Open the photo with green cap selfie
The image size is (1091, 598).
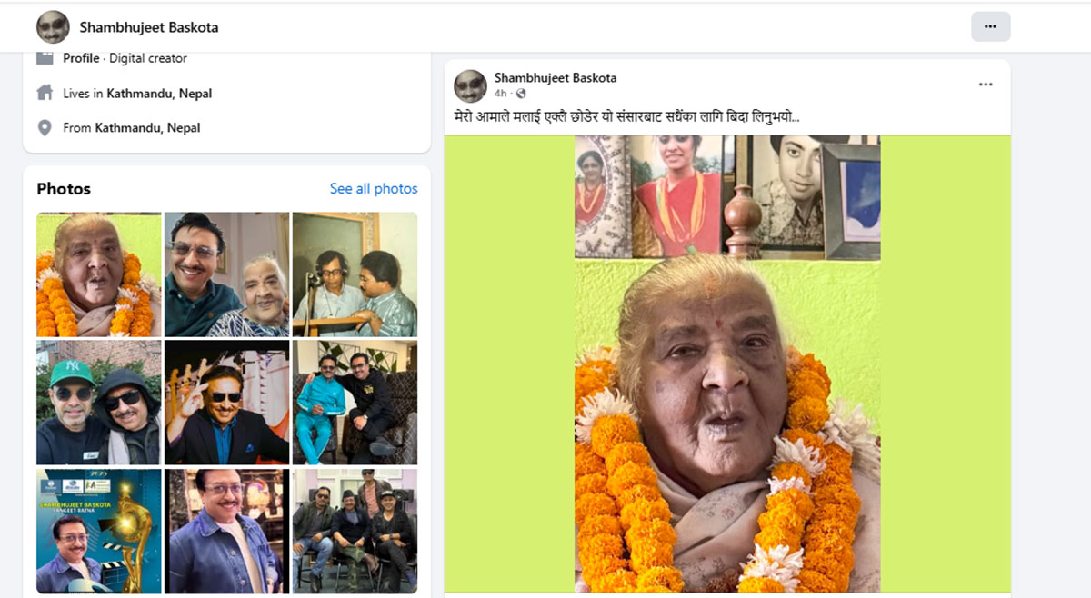coord(99,403)
